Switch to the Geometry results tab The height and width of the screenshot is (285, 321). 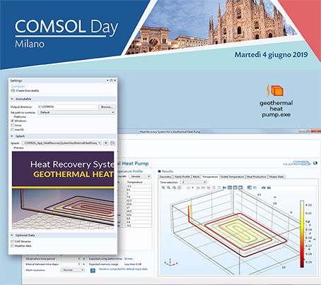point(165,177)
